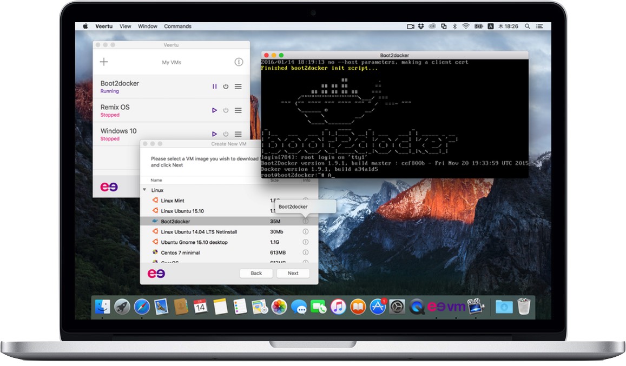The height and width of the screenshot is (366, 626).
Task: Click the Windows 10 row in My VMs
Action: click(x=172, y=134)
